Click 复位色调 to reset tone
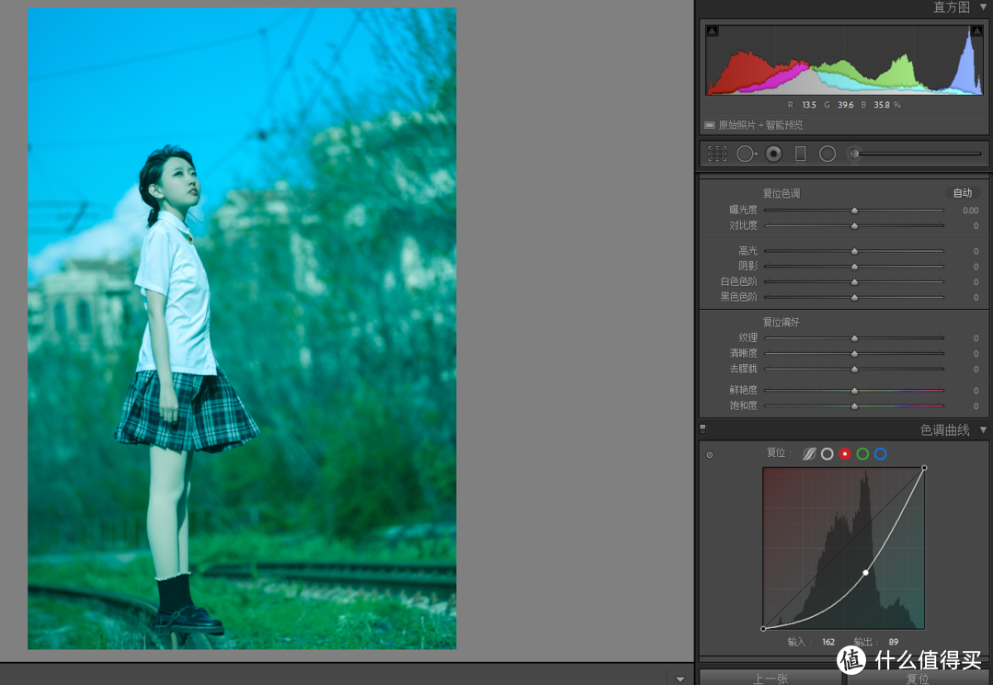This screenshot has height=685, width=993. [x=781, y=193]
